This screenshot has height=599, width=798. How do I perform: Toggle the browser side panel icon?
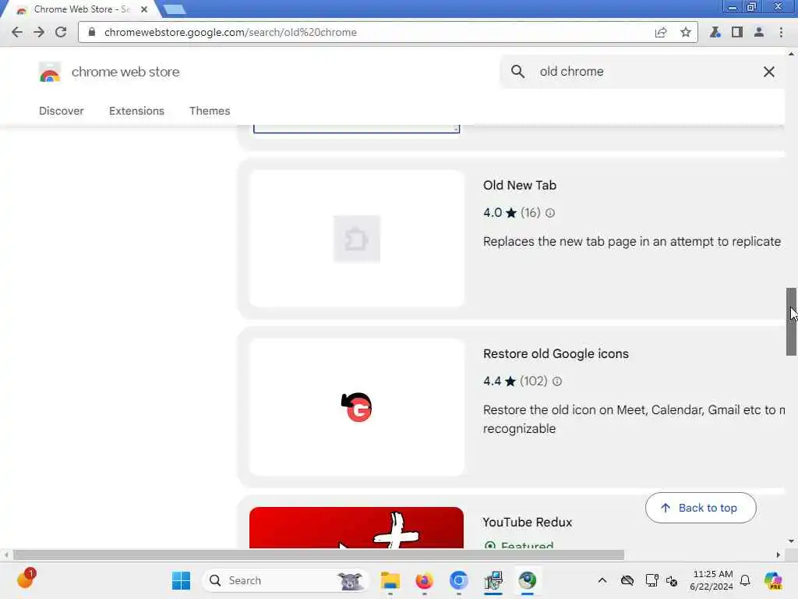pos(736,32)
